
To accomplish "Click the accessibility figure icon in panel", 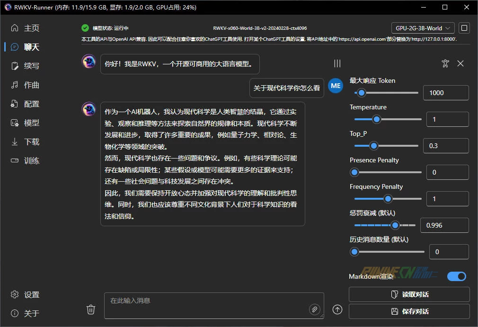I will [445, 63].
